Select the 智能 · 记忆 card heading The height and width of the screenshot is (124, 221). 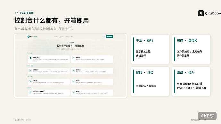[144, 73]
